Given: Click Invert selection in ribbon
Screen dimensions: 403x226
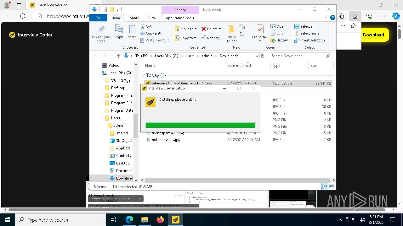Looking at the screenshot, I should click(309, 40).
